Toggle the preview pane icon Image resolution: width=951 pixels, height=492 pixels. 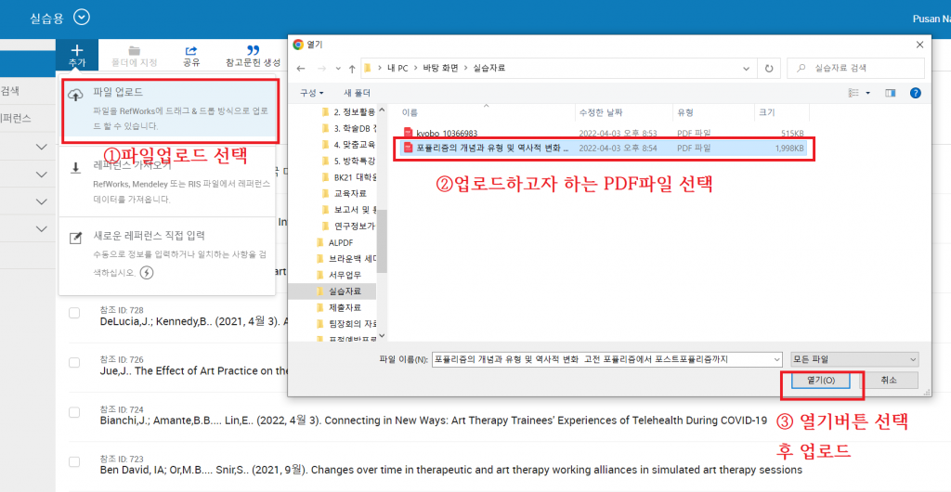pos(890,93)
